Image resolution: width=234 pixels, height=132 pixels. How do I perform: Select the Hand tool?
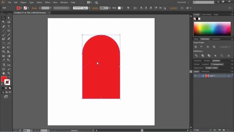(x=4, y=73)
